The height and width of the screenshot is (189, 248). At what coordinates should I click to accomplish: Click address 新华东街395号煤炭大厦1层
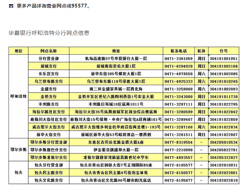(116, 74)
